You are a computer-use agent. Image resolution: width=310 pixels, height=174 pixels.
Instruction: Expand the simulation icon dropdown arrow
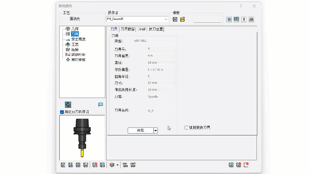tap(118, 165)
